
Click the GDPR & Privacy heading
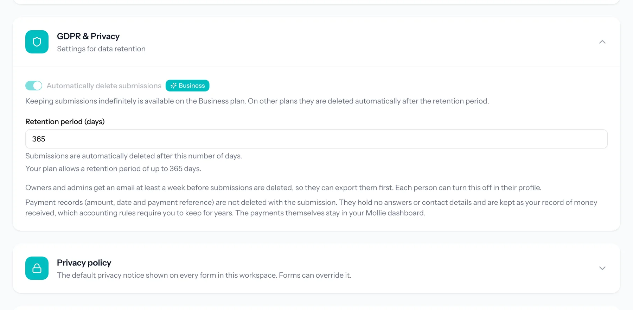[88, 36]
